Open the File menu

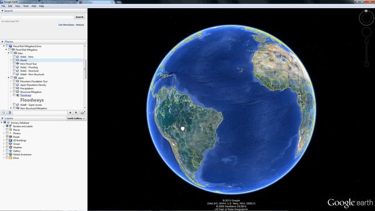coord(3,6)
